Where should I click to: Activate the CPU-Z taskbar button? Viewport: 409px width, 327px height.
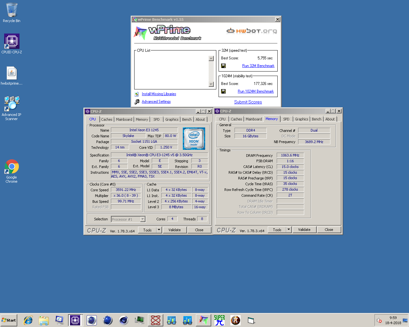tap(75, 320)
